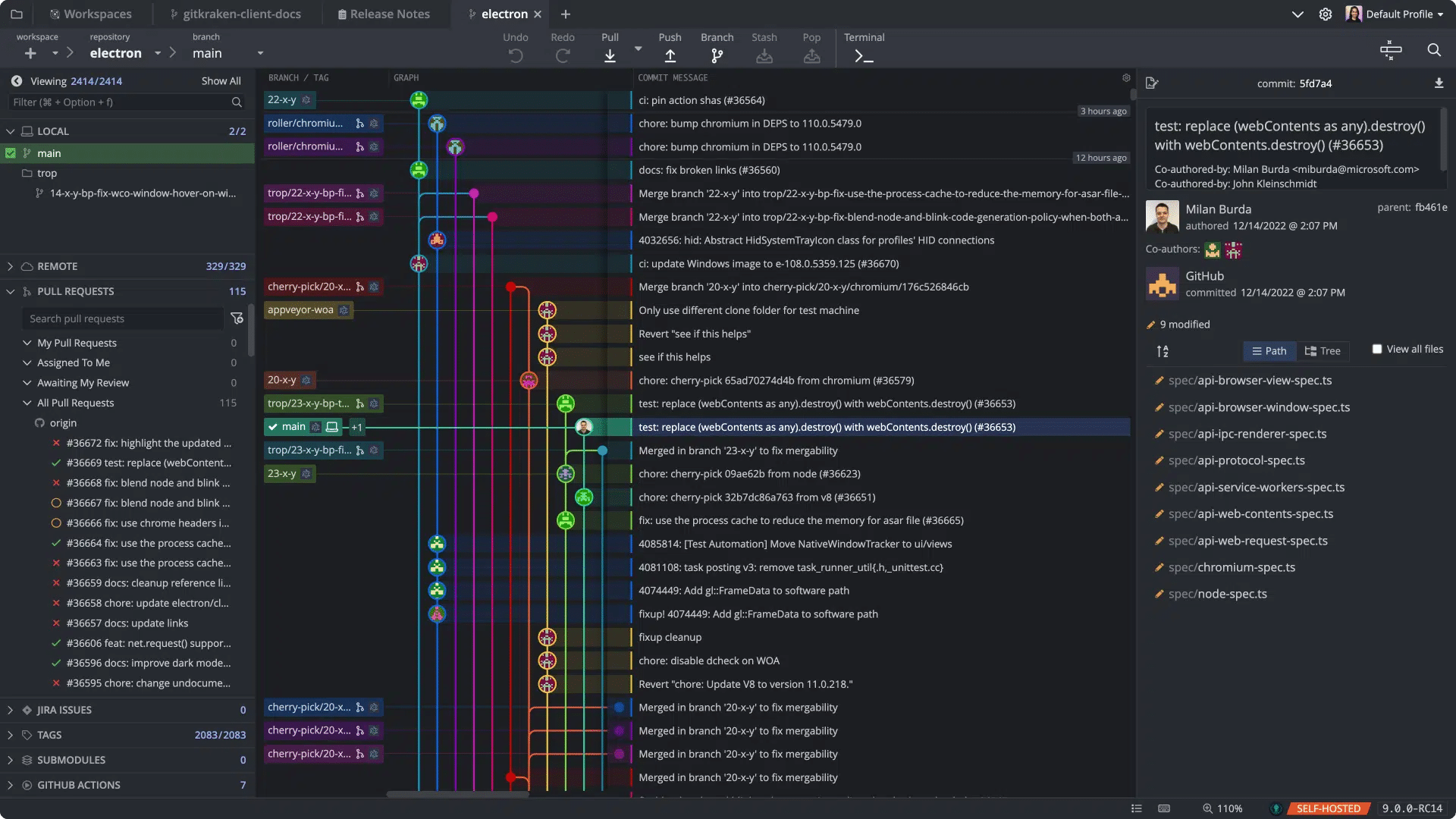The width and height of the screenshot is (1456, 819).
Task: Open the graph settings gear above commit messages
Action: coord(1125,77)
